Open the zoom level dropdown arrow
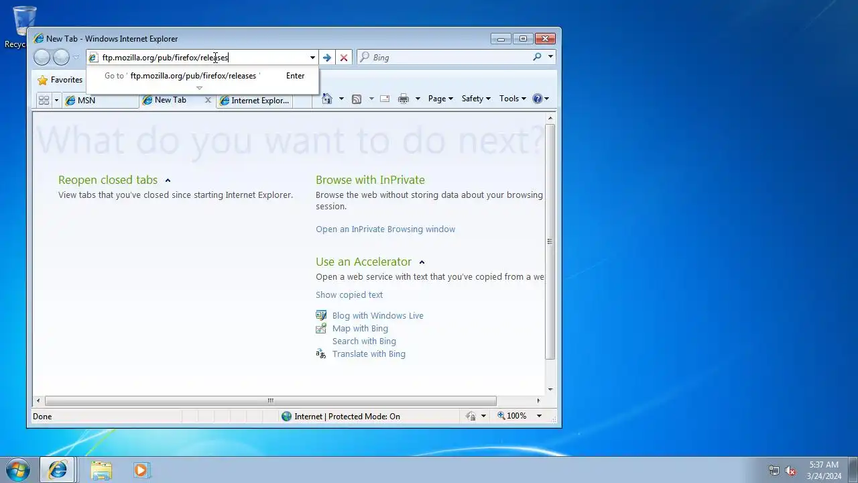Image resolution: width=858 pixels, height=483 pixels. pos(538,417)
